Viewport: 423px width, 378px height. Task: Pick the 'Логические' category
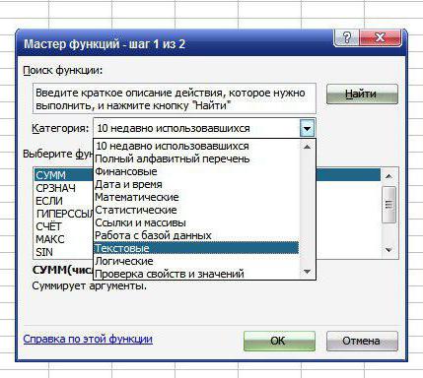tap(196, 261)
